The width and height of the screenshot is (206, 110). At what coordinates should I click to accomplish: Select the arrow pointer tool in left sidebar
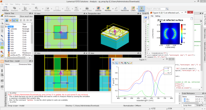[x=2, y=36]
